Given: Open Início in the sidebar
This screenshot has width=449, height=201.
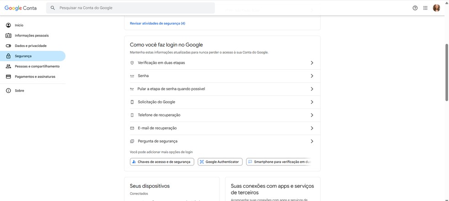Looking at the screenshot, I should tap(19, 25).
